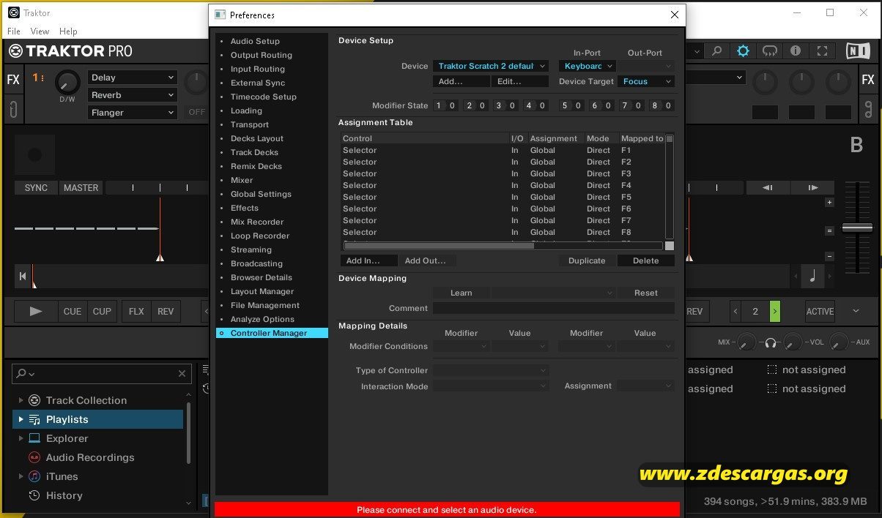Click the loop size decrease arrow beside 2
The height and width of the screenshot is (518, 882).
pos(736,312)
